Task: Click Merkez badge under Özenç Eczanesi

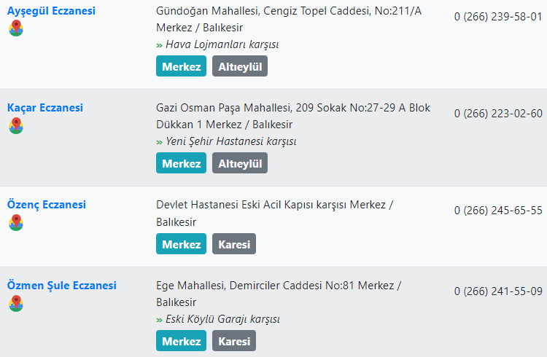Action: coord(181,243)
